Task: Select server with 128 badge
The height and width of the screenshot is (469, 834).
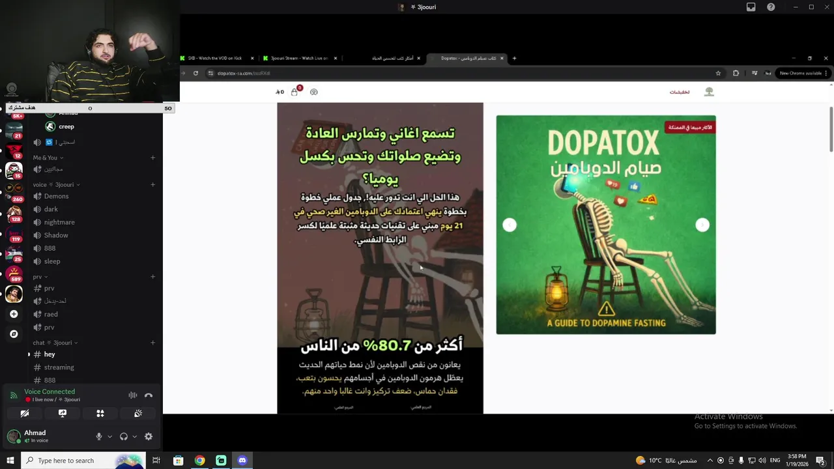Action: (x=14, y=212)
